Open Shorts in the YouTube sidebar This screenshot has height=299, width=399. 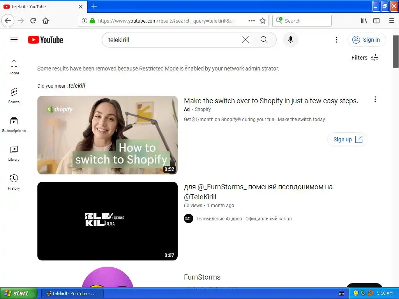tap(14, 96)
